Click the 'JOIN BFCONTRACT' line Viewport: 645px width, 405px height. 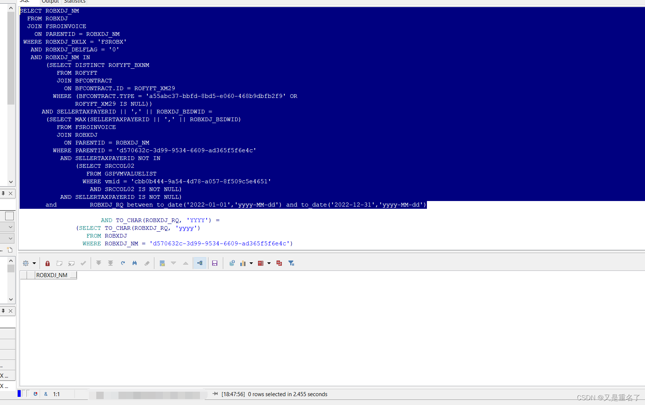pyautogui.click(x=84, y=81)
